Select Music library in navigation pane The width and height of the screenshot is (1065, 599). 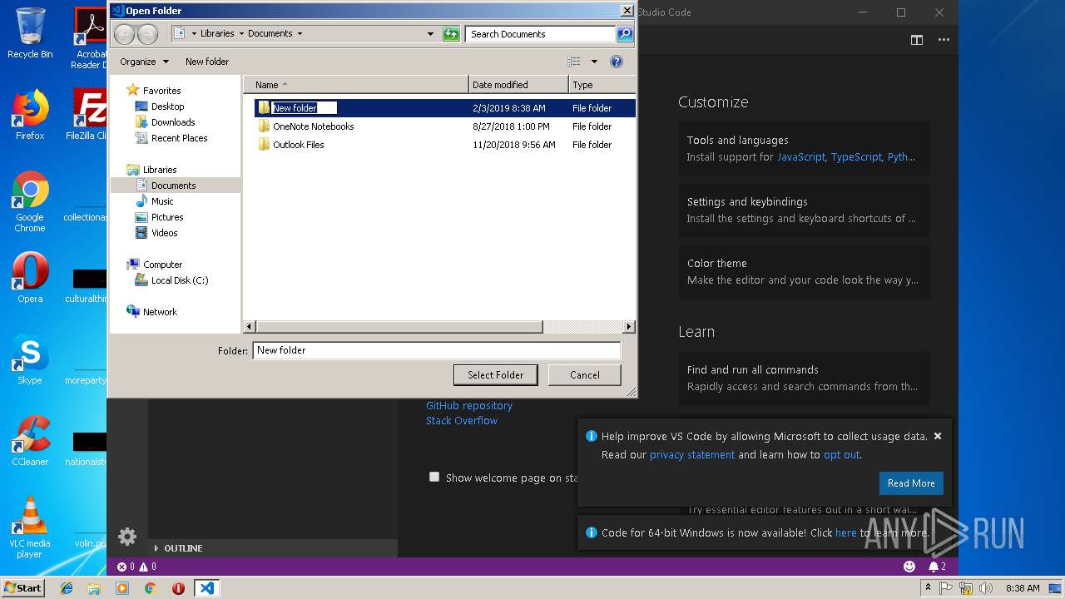[x=162, y=201]
